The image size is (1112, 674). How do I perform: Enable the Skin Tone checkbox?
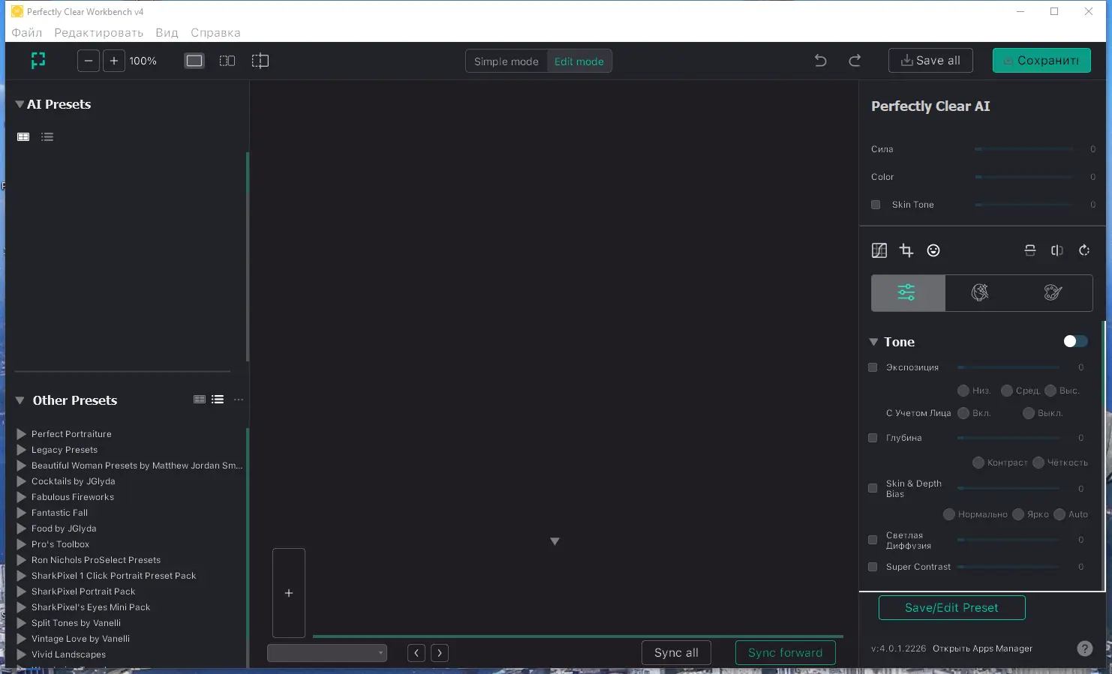pyautogui.click(x=876, y=205)
